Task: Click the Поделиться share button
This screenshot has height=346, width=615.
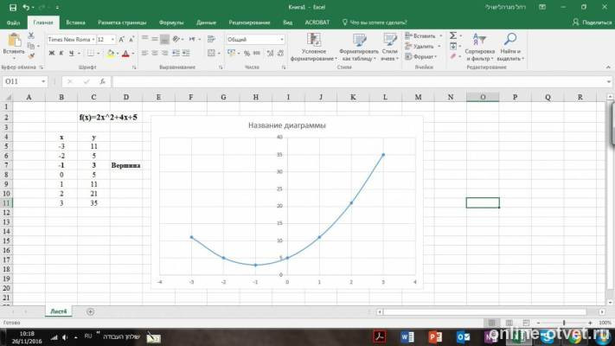Action: point(592,22)
